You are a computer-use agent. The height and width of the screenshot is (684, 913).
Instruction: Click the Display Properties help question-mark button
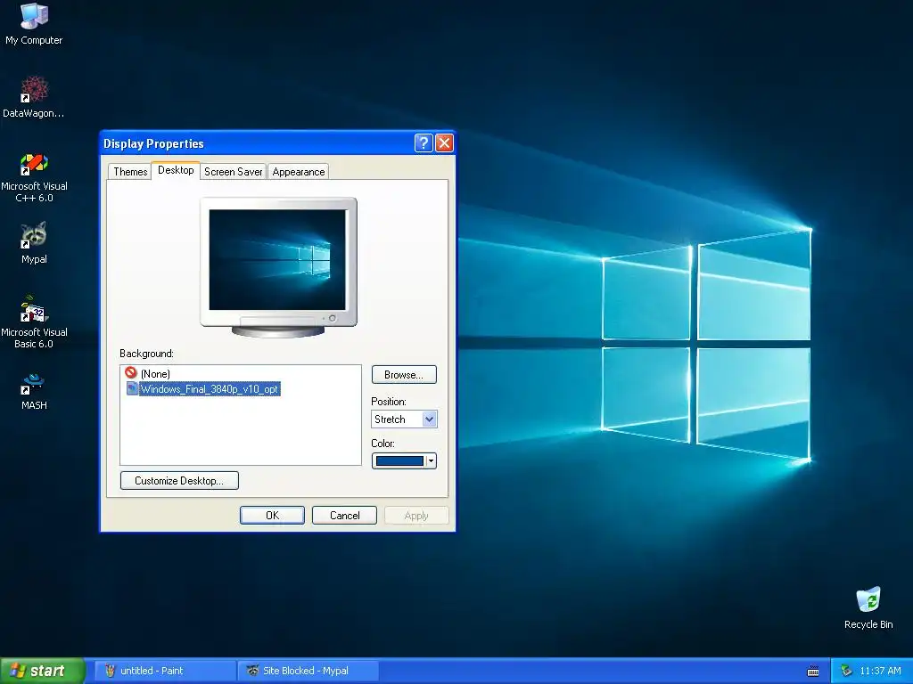point(424,143)
